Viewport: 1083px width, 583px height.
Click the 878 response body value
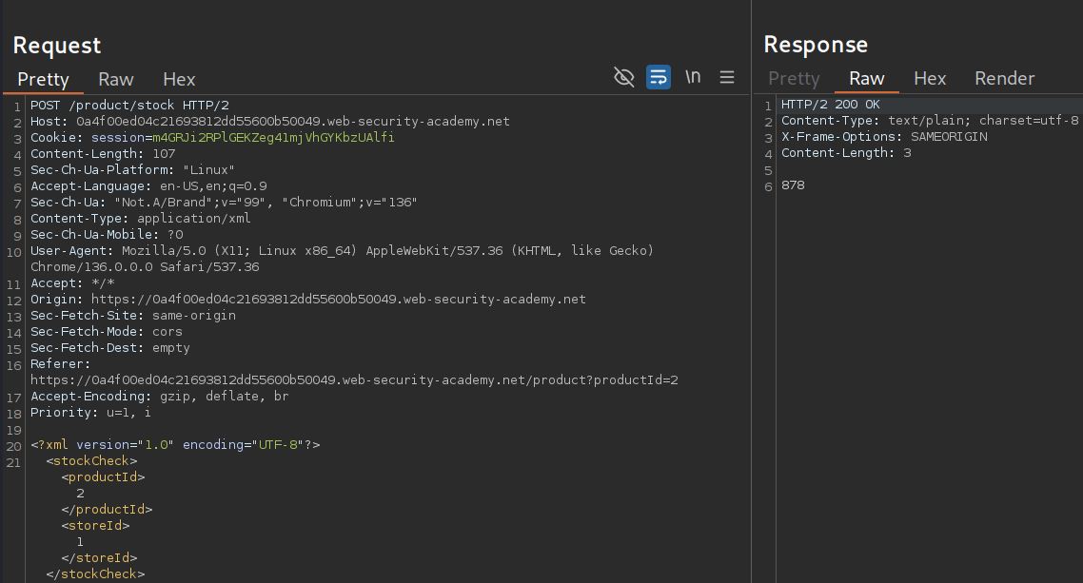click(x=793, y=185)
